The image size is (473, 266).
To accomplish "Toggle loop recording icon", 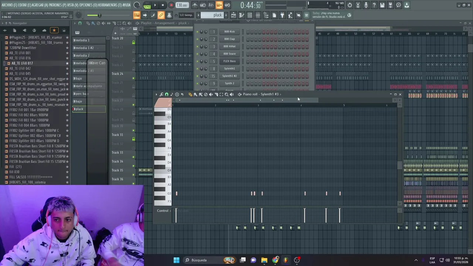I will tap(227, 5).
